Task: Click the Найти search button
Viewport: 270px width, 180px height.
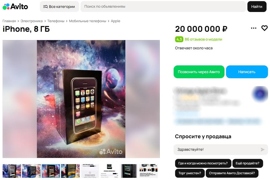Action: point(257,6)
